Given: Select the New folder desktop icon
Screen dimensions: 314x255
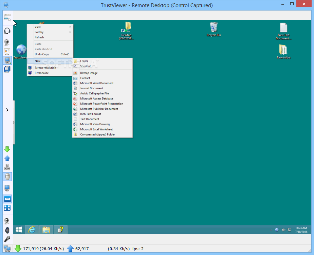Looking at the screenshot, I should pyautogui.click(x=283, y=52).
